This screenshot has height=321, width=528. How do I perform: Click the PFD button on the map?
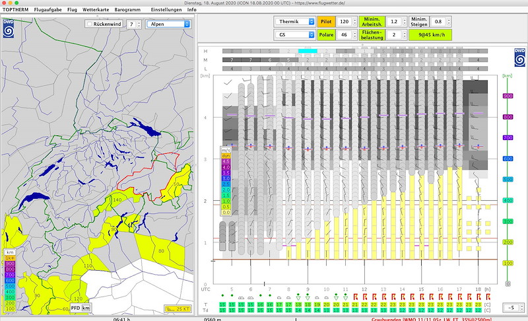(75, 308)
